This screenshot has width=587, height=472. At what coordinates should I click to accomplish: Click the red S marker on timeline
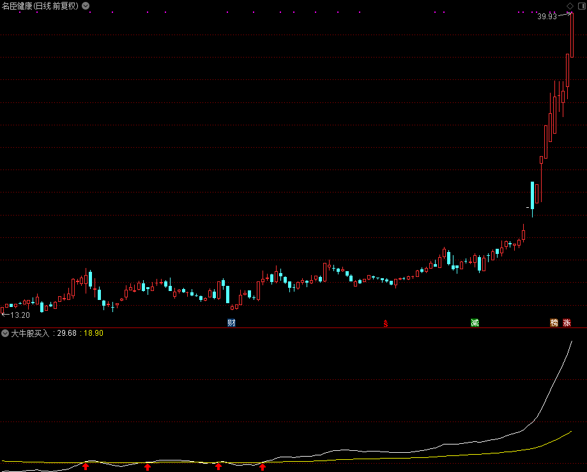(x=386, y=323)
